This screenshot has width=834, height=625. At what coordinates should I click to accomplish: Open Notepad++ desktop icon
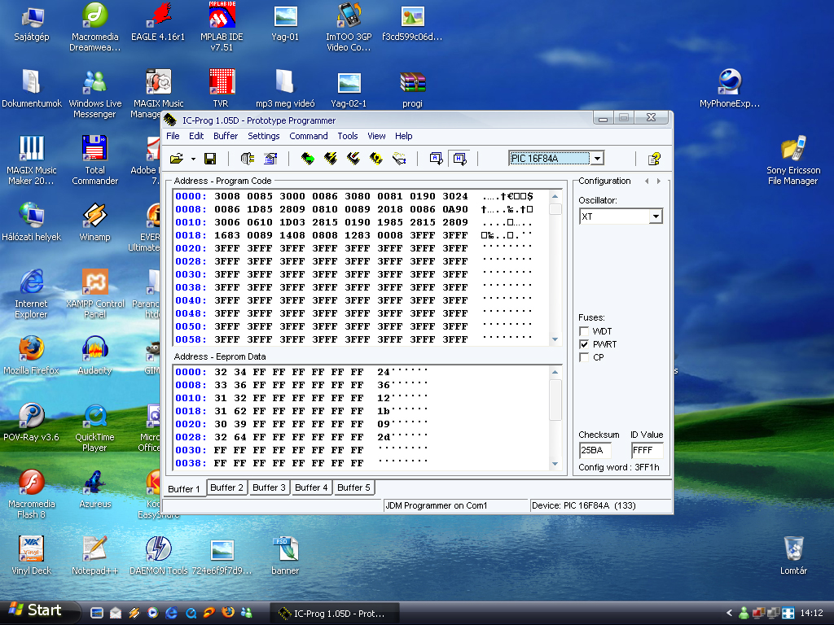coord(94,555)
